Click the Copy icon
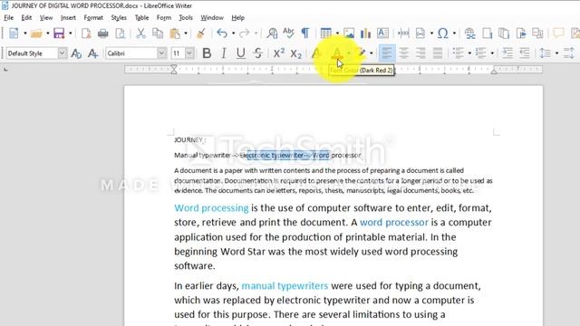580x326 pixels. pyautogui.click(x=158, y=34)
